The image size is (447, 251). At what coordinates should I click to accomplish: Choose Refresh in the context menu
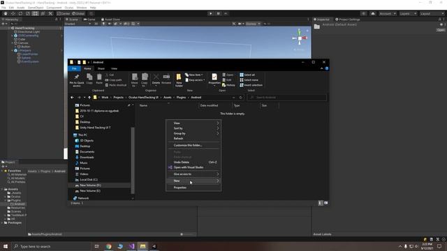point(193,139)
